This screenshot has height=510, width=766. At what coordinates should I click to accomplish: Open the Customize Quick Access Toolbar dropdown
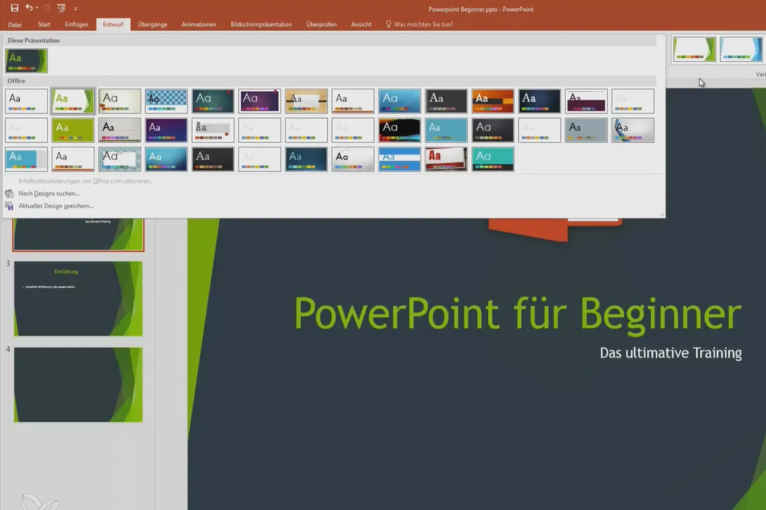click(75, 9)
